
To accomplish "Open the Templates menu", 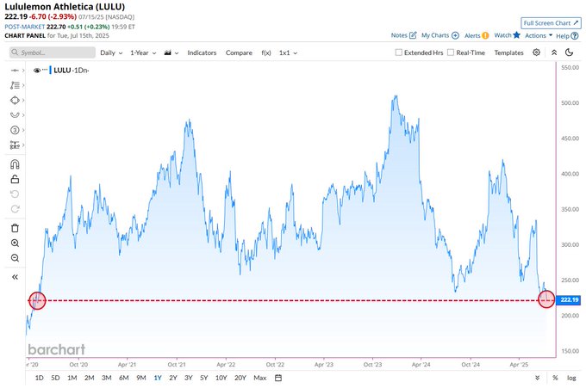I will click(508, 52).
